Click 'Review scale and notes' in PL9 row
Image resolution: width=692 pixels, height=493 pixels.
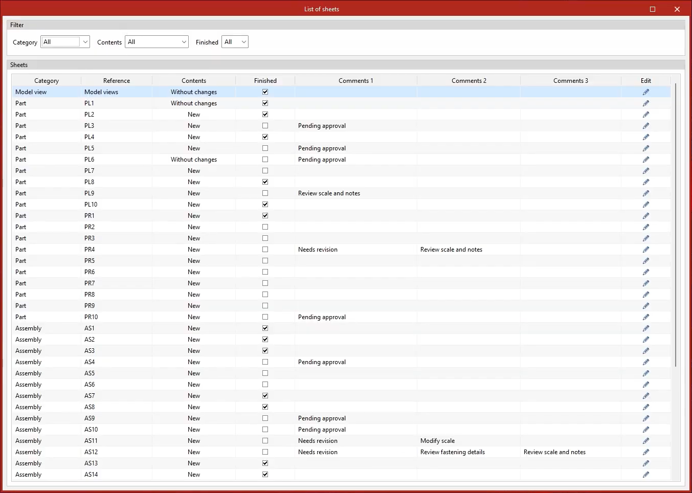pyautogui.click(x=329, y=193)
